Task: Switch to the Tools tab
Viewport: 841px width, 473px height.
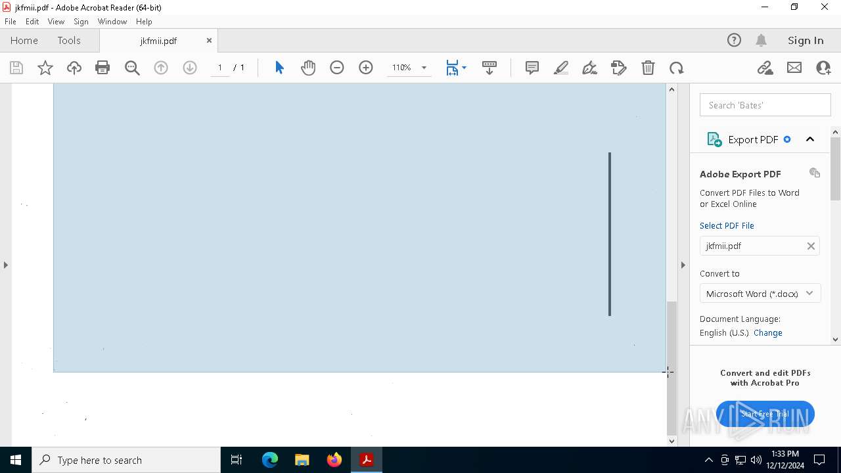Action: pyautogui.click(x=69, y=40)
